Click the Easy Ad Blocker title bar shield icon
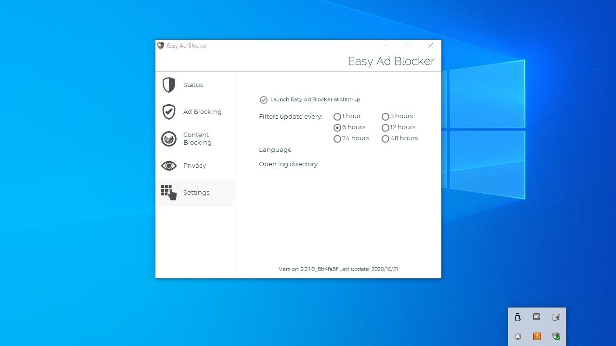Viewport: 616px width, 346px height. tap(161, 46)
